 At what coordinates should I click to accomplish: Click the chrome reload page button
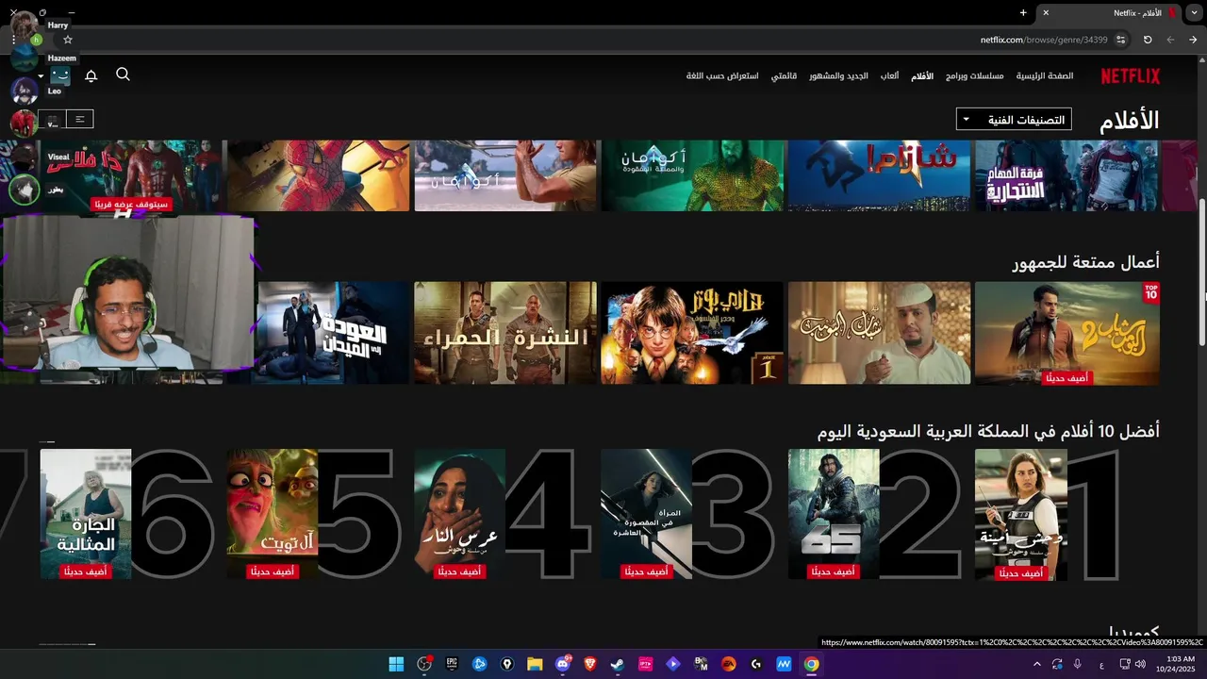(x=1148, y=40)
